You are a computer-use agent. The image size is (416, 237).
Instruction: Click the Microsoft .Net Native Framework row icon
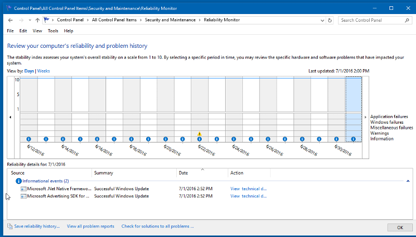coord(23,189)
